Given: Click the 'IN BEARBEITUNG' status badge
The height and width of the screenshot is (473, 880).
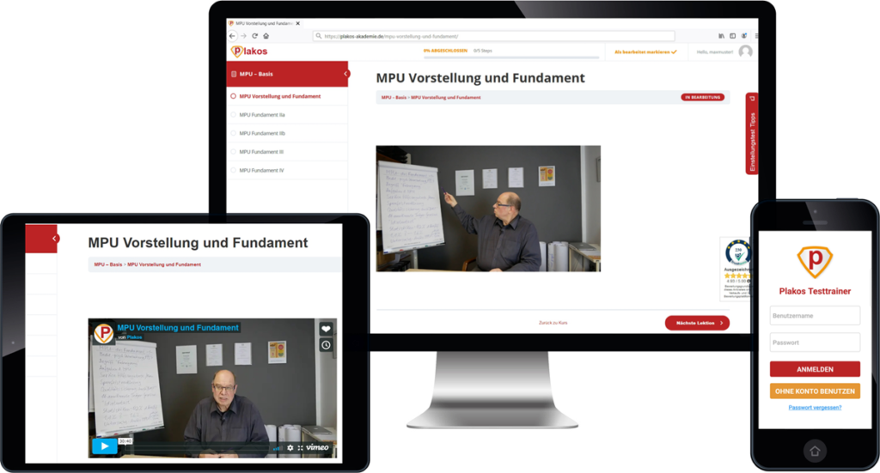Looking at the screenshot, I should coord(703,98).
